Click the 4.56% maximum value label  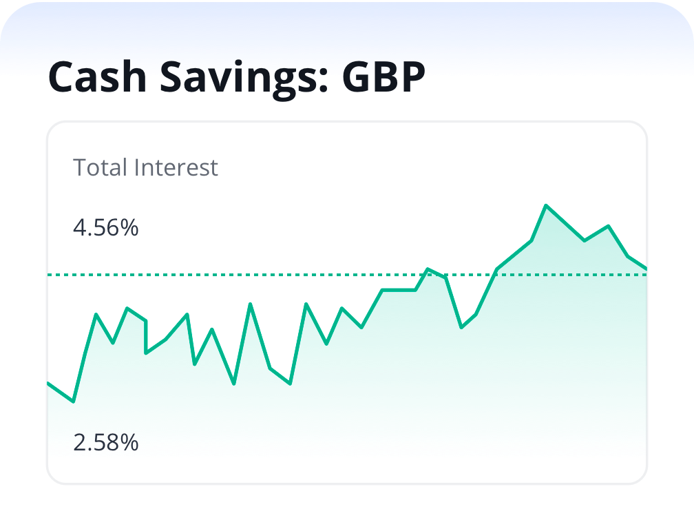(106, 227)
